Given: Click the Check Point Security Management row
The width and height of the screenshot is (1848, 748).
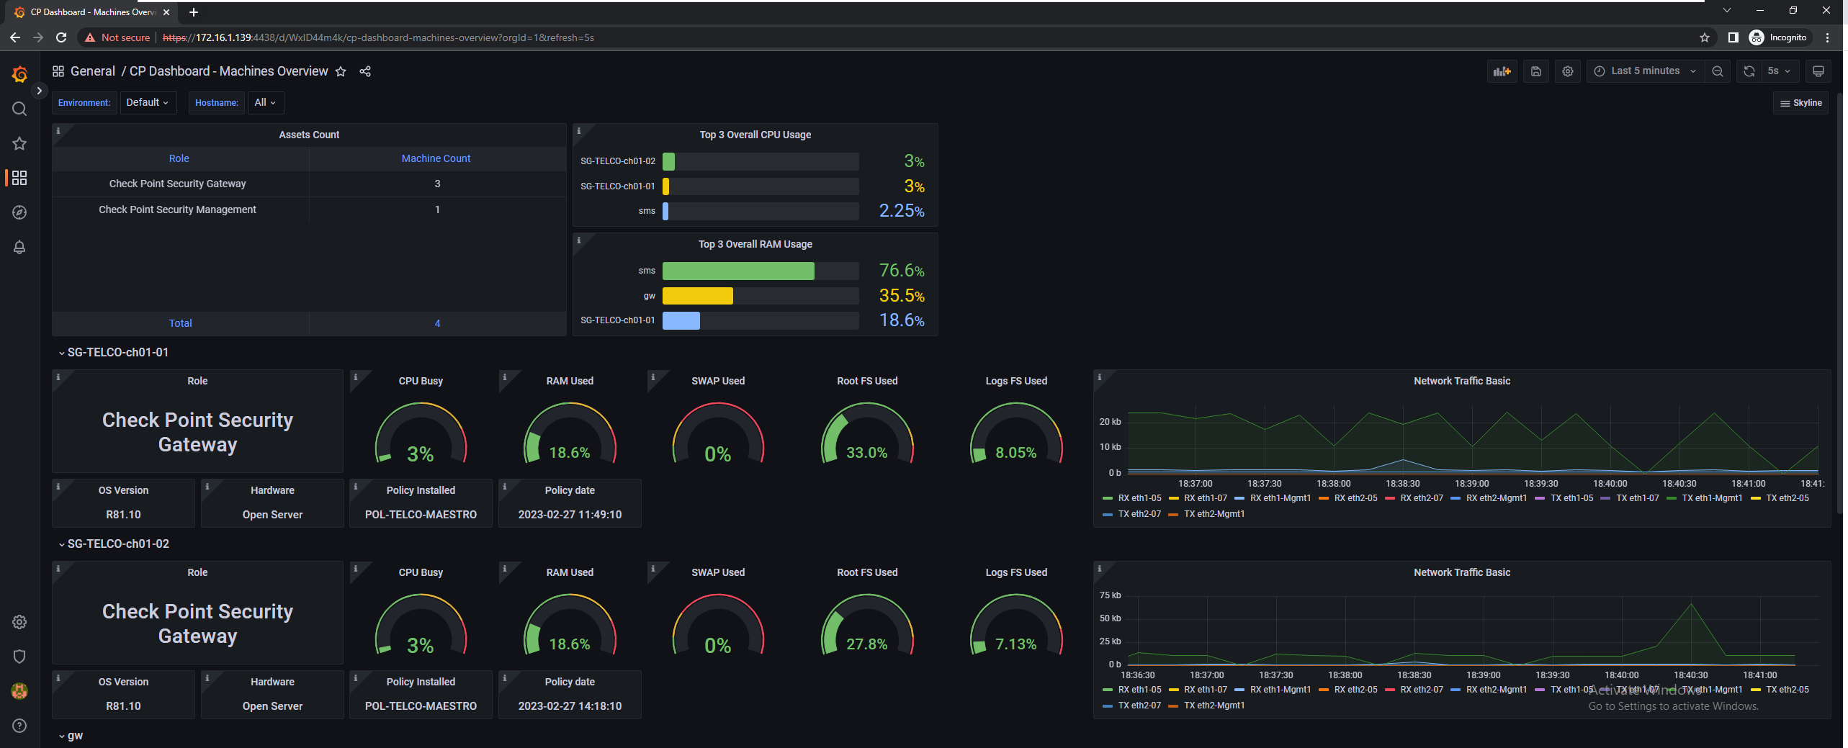Looking at the screenshot, I should 309,209.
